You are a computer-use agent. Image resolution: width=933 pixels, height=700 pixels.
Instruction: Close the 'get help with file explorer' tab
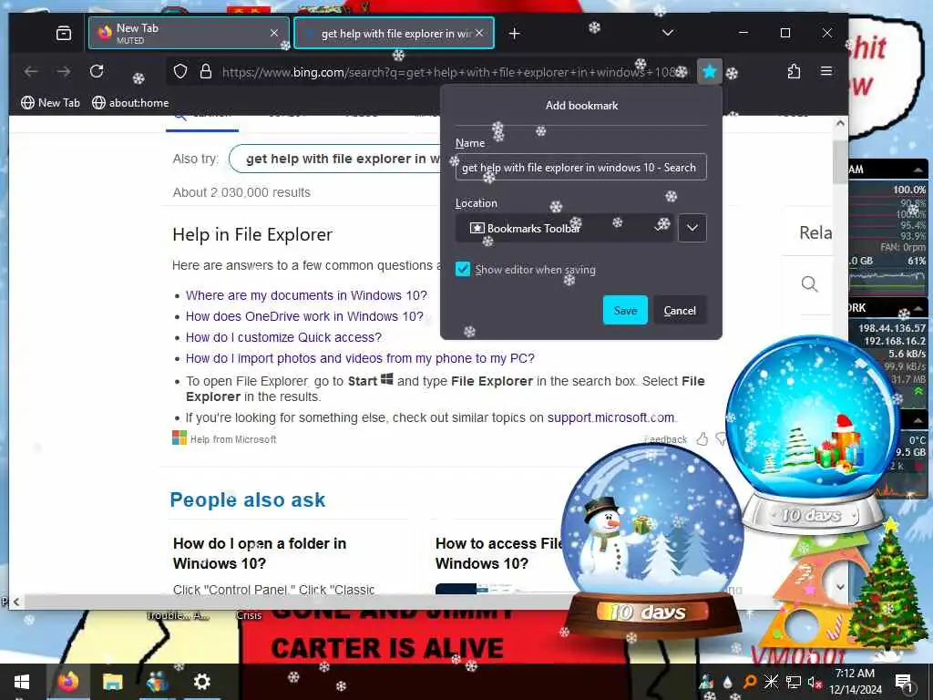pyautogui.click(x=479, y=34)
